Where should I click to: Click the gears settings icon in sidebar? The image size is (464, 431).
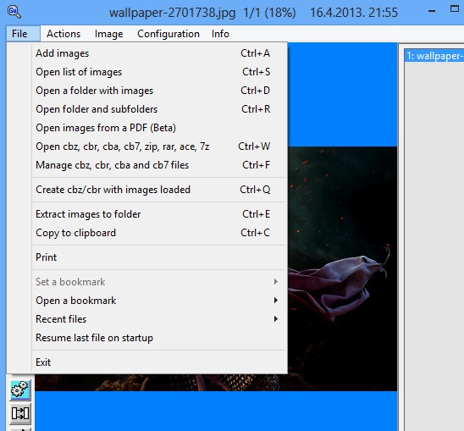[x=19, y=390]
